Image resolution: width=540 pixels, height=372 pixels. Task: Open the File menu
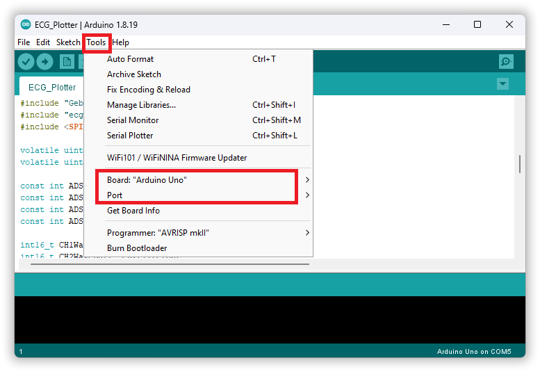(x=24, y=42)
